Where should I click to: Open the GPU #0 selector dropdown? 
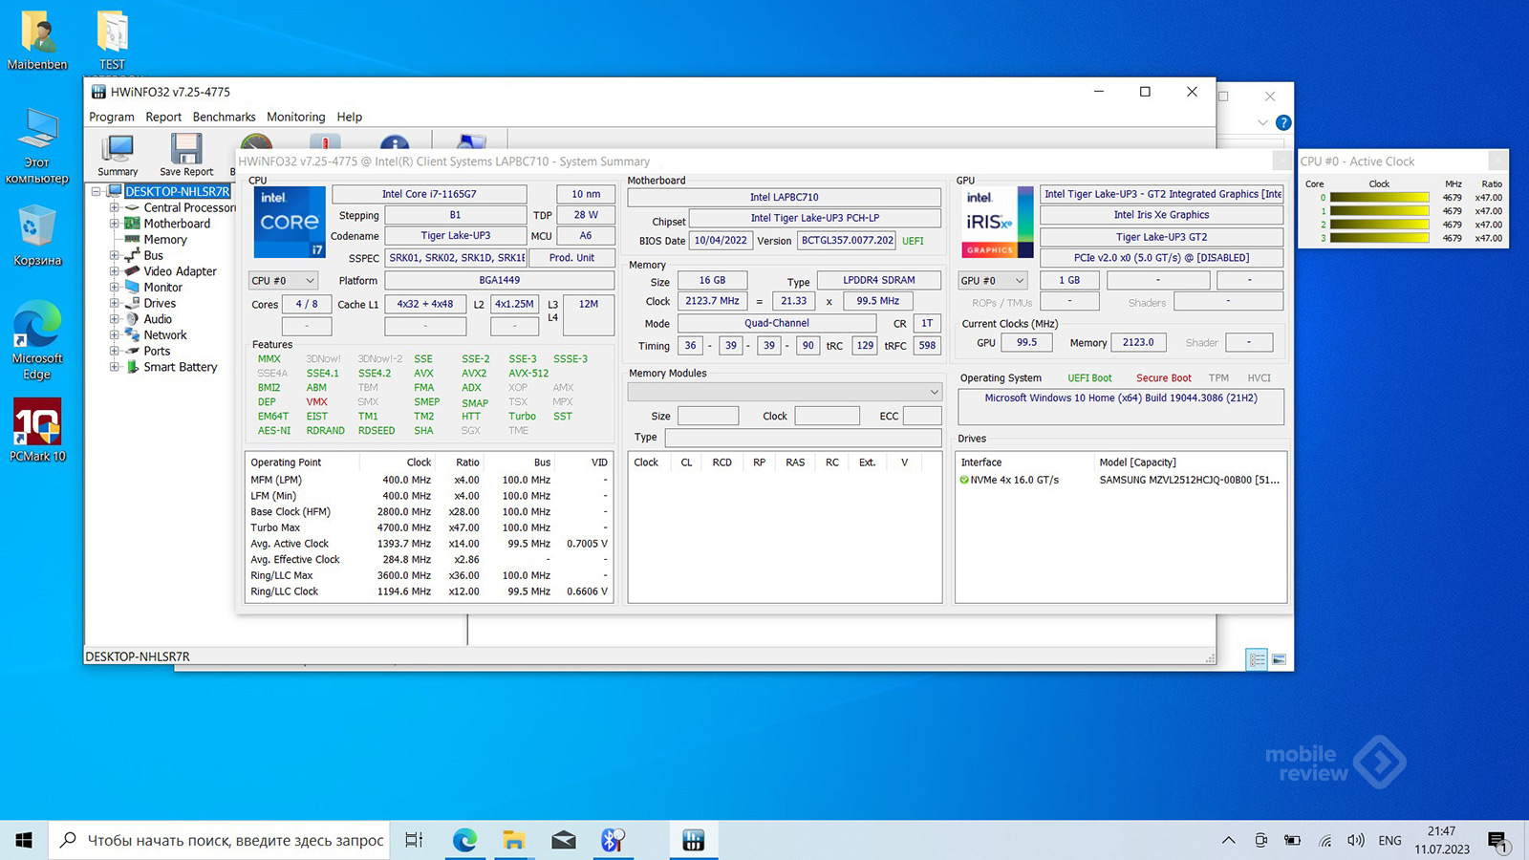coord(993,280)
